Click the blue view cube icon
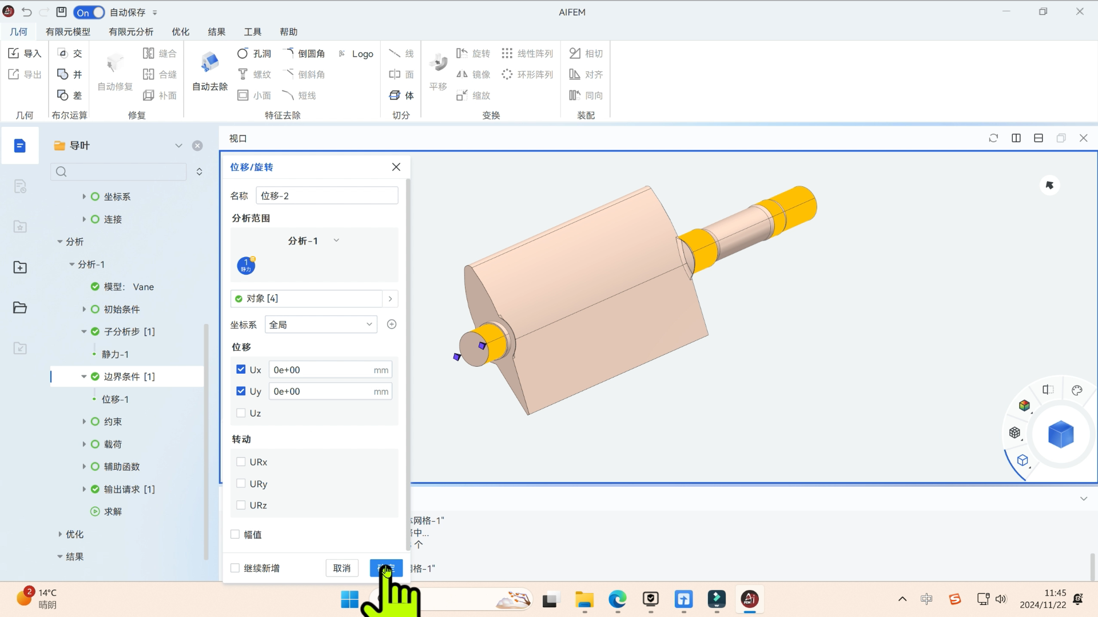The width and height of the screenshot is (1098, 617). [1061, 435]
